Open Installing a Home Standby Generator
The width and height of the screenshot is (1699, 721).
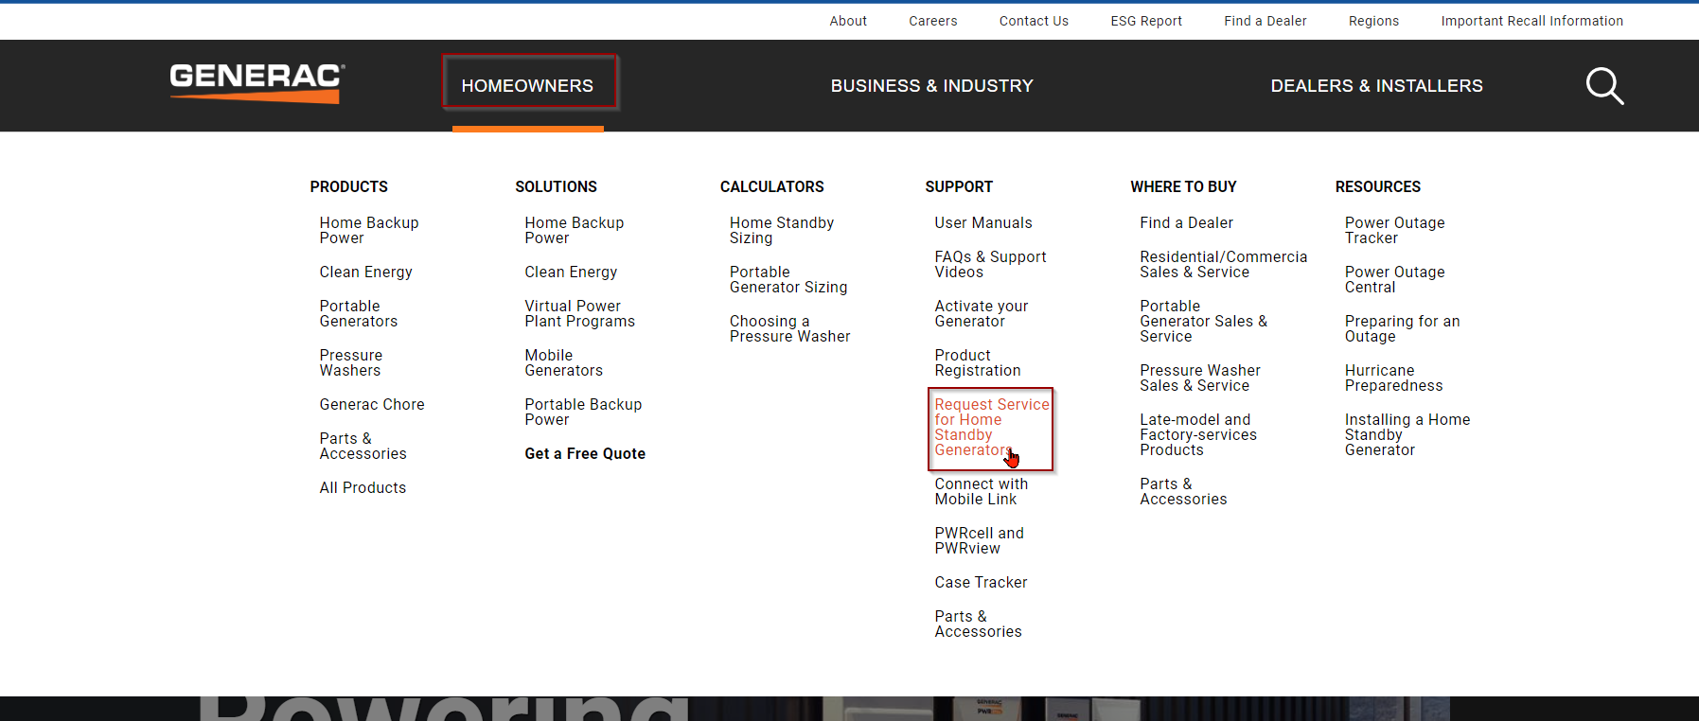1407,434
